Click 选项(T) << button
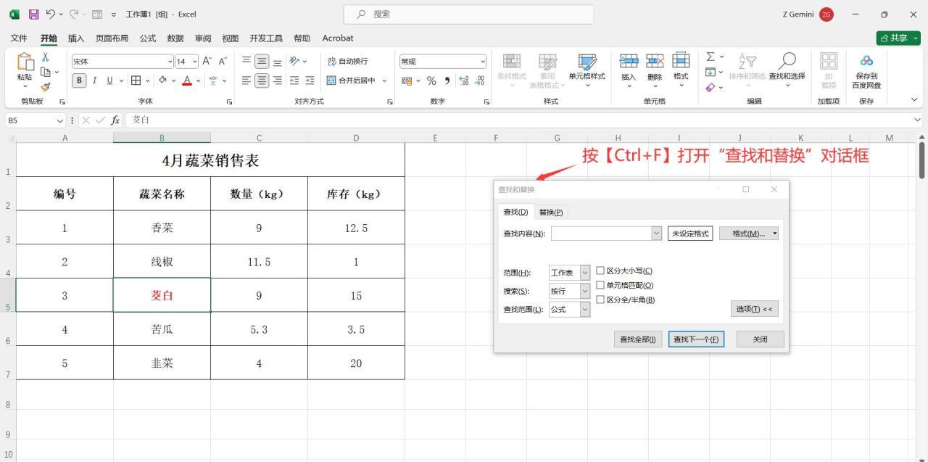 coord(755,309)
